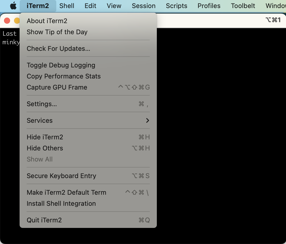This screenshot has height=244, width=286.
Task: Select Hide Others
Action: point(88,148)
